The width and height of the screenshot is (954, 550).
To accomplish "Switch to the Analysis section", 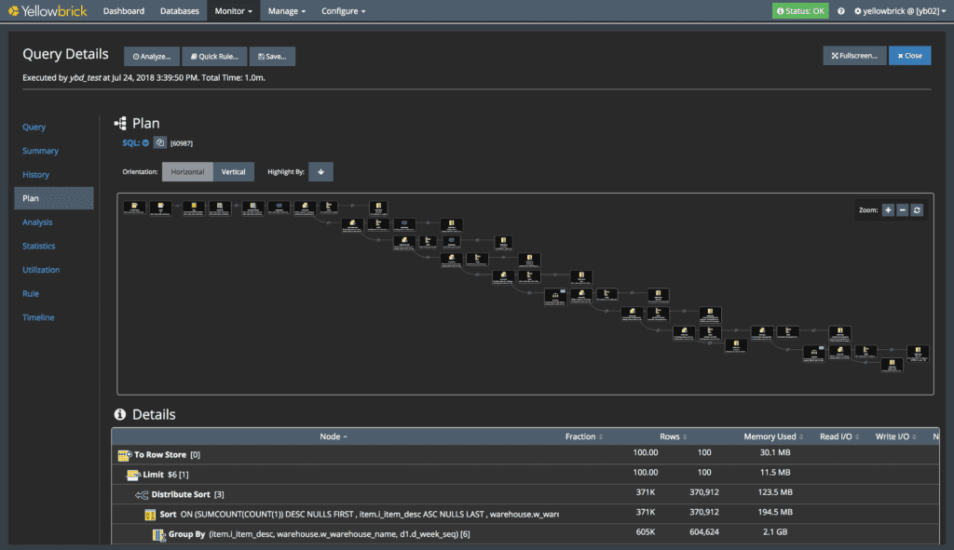I will (x=37, y=222).
